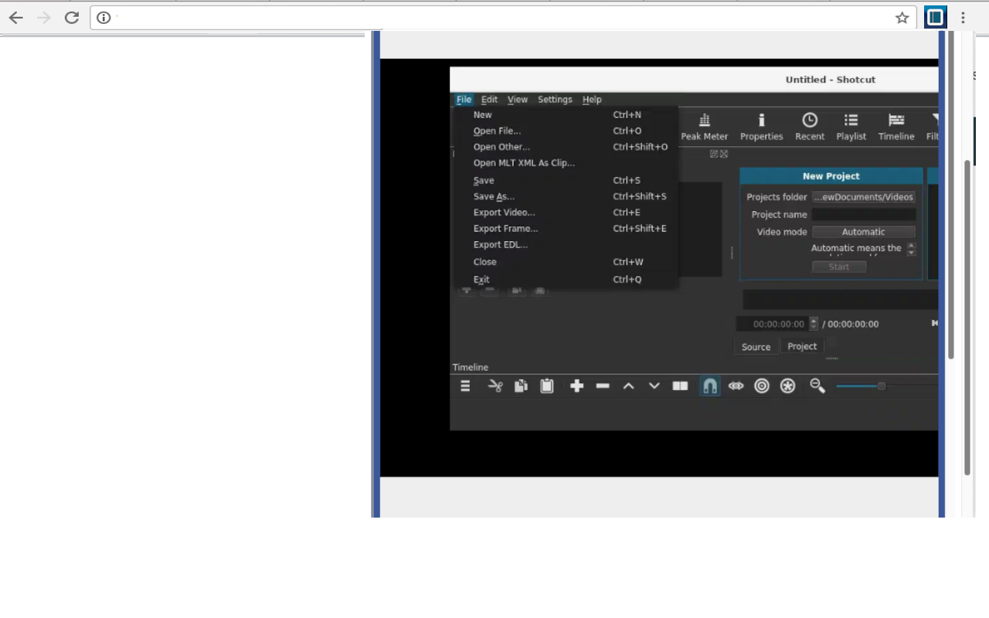The image size is (989, 618).
Task: Click the timeline Cut scissors icon
Action: pos(495,386)
